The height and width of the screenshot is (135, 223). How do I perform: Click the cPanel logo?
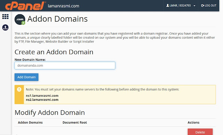click(x=25, y=6)
